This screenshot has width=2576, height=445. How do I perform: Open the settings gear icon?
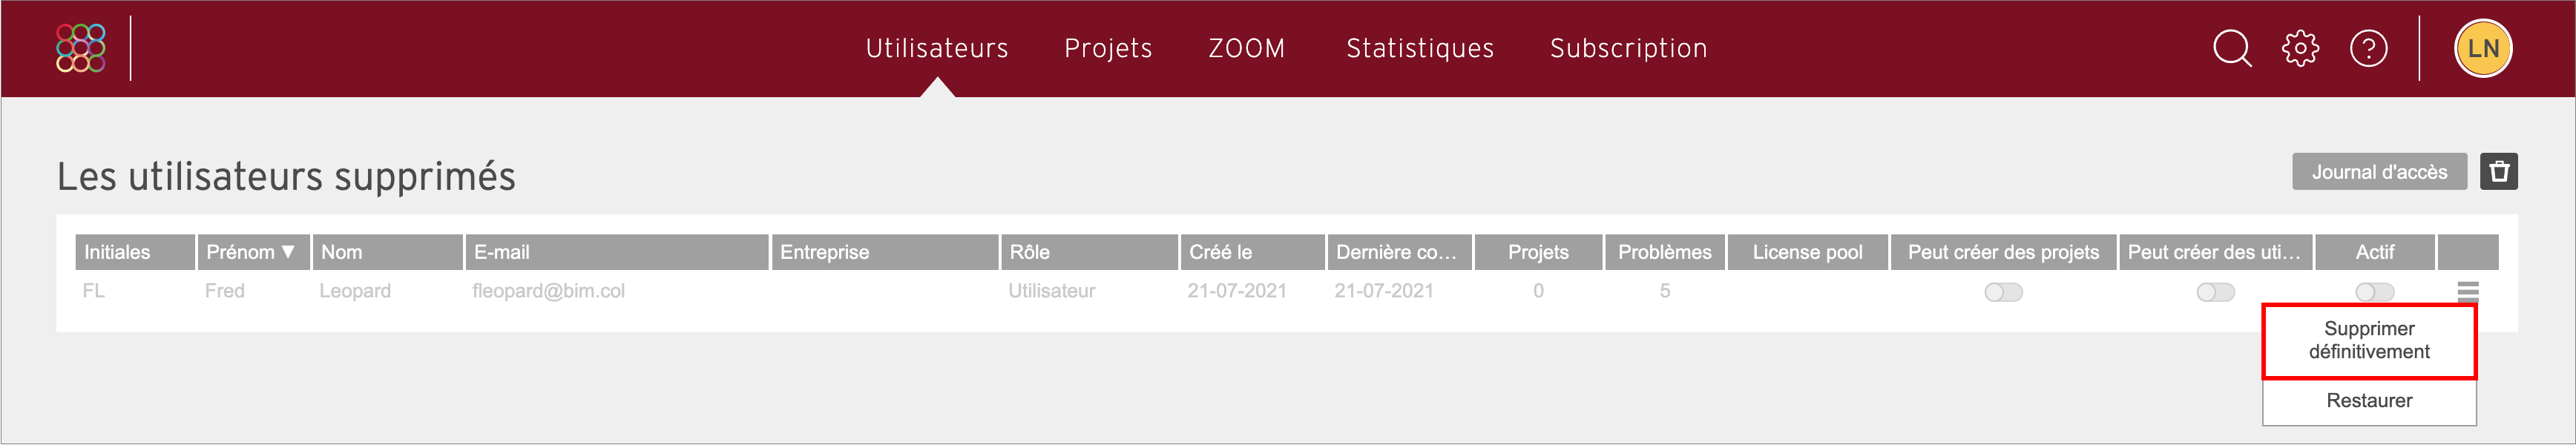coord(2300,48)
